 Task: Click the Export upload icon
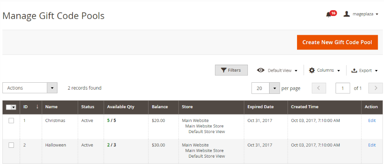[x=354, y=70]
